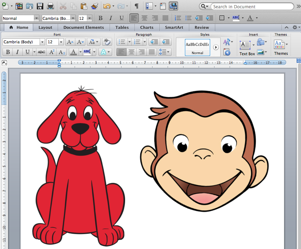301x249 pixels.
Task: Clear formatting with eraser icon
Action: point(107,42)
